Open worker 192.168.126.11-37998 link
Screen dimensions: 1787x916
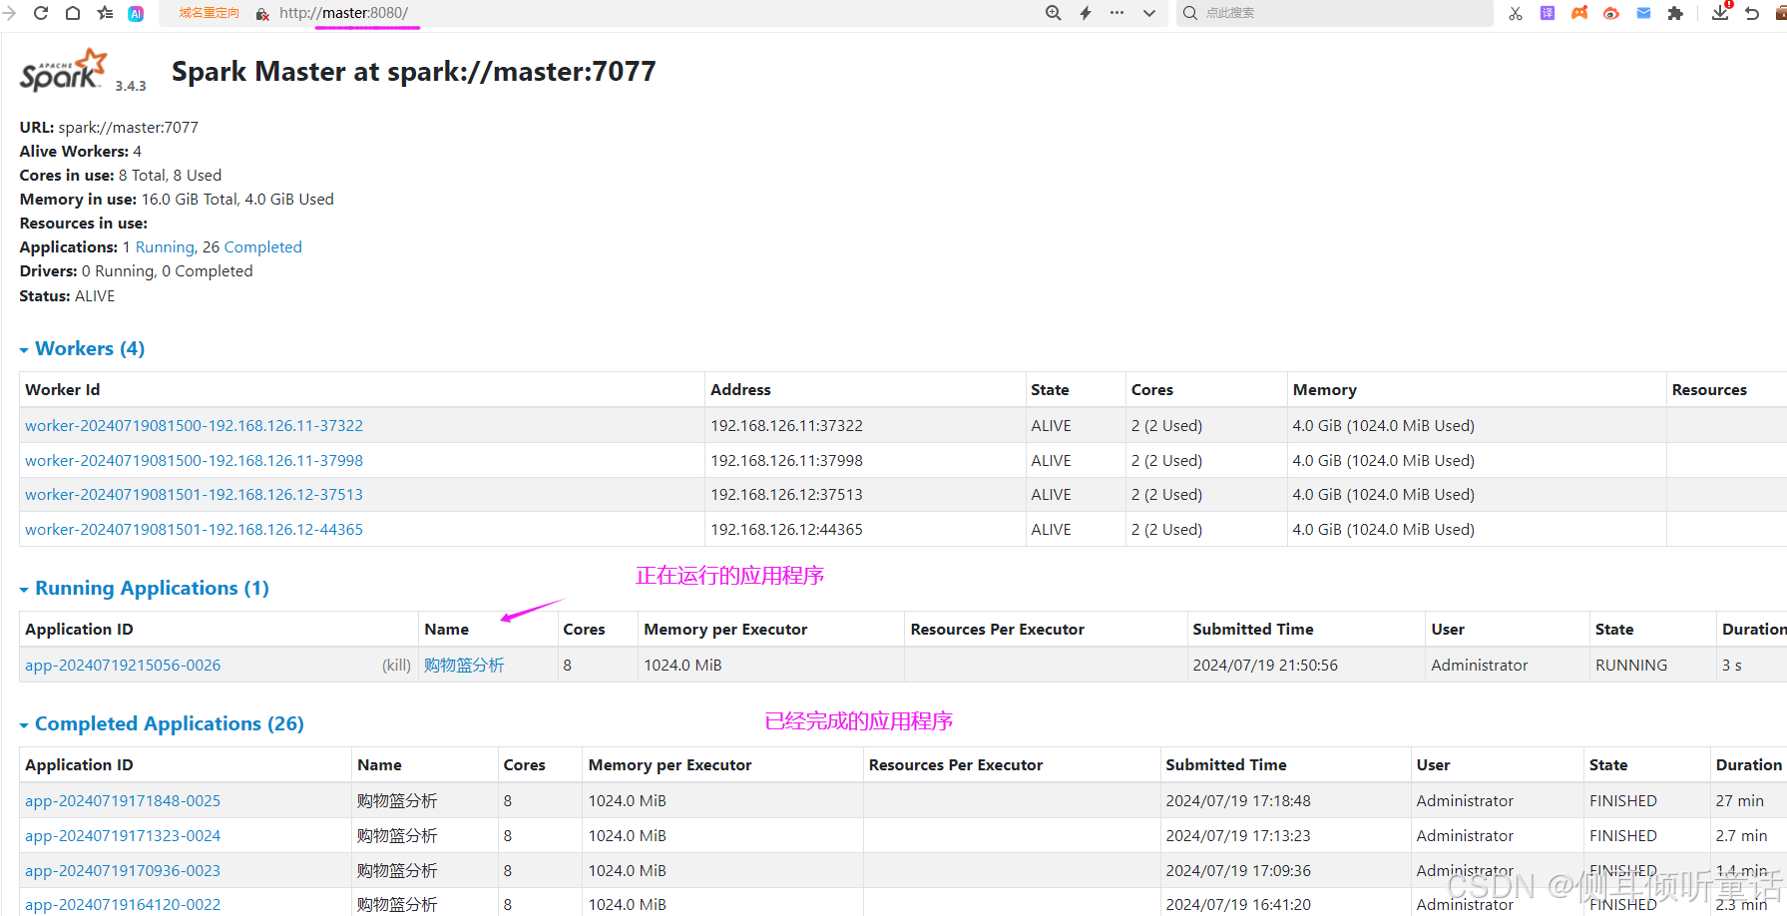[194, 461]
